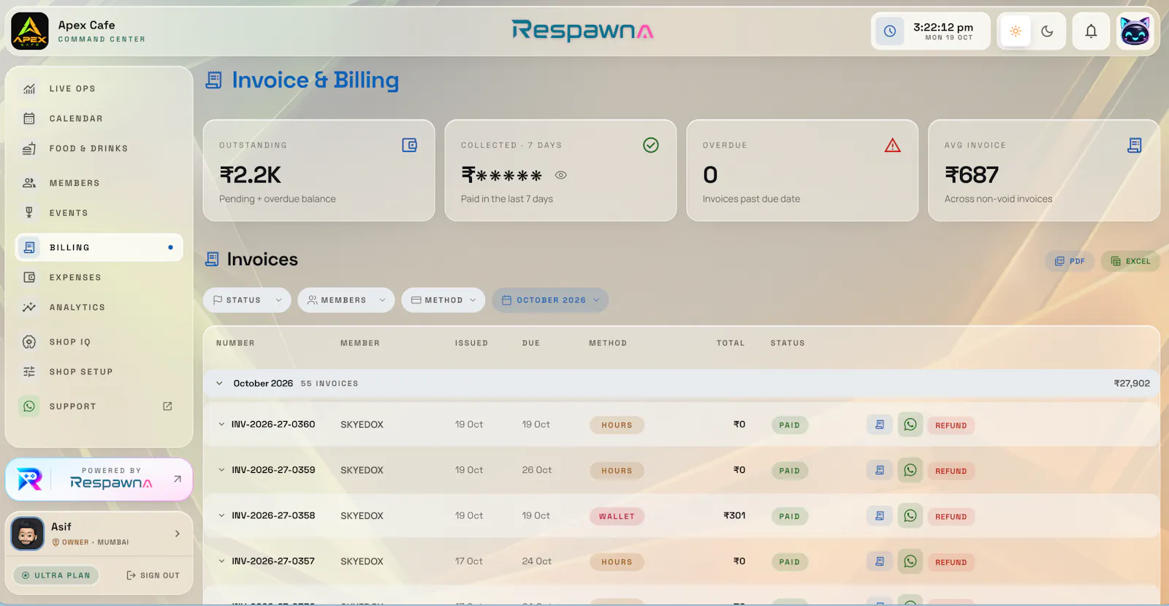This screenshot has height=606, width=1169.
Task: Sign out of the account
Action: tap(153, 575)
